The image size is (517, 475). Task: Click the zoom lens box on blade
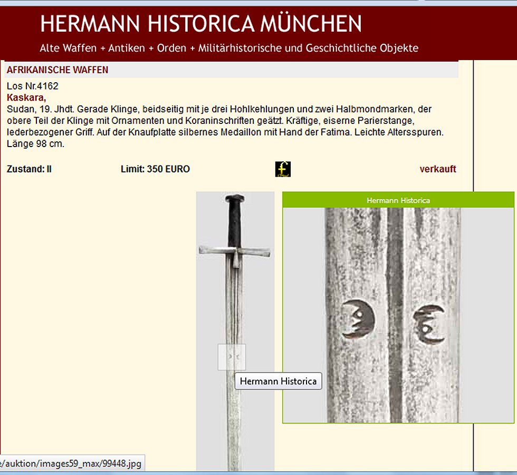[x=232, y=357]
